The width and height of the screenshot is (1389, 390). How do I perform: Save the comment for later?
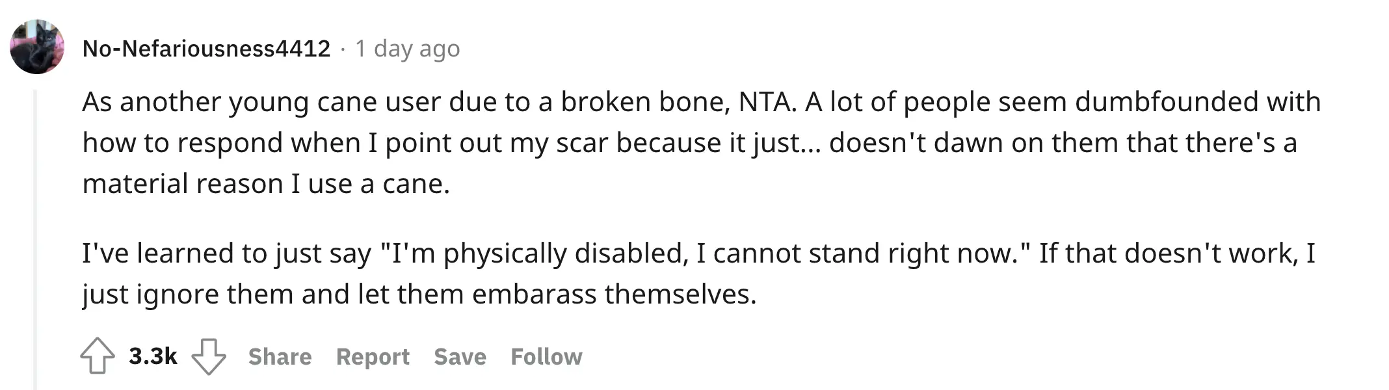click(x=460, y=357)
